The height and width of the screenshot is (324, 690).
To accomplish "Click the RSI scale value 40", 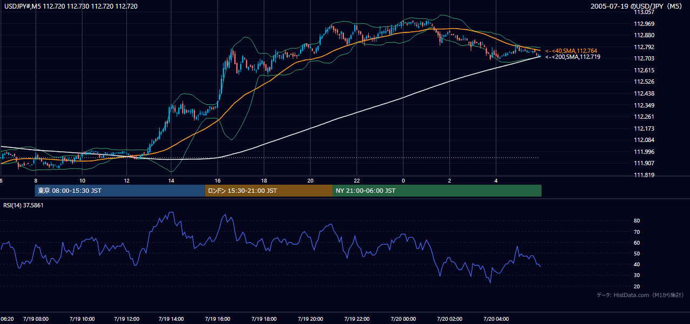I will point(637,264).
